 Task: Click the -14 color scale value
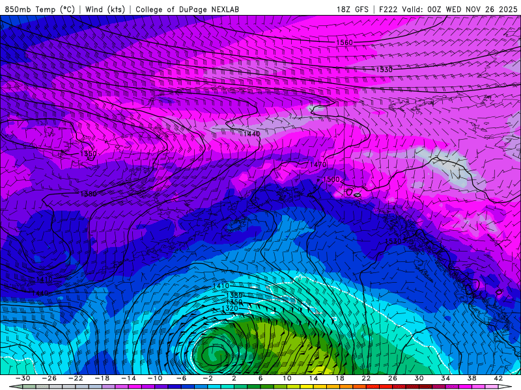tap(128, 378)
